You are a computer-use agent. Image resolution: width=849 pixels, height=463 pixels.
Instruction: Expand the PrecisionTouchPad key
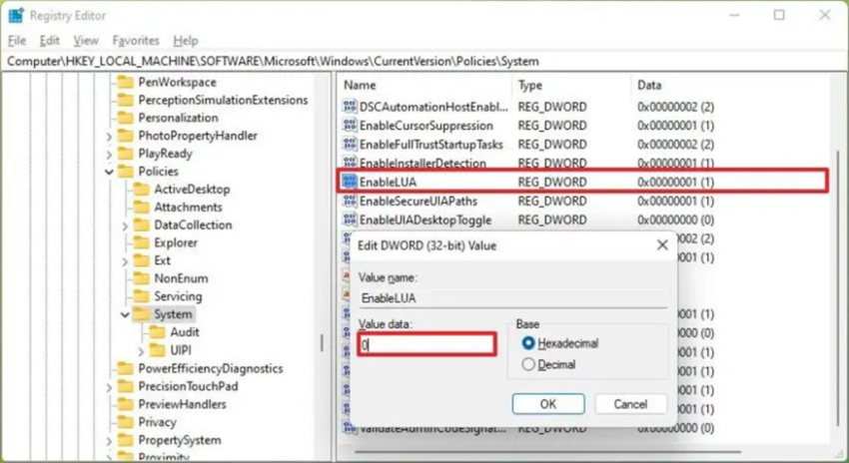pyautogui.click(x=109, y=387)
